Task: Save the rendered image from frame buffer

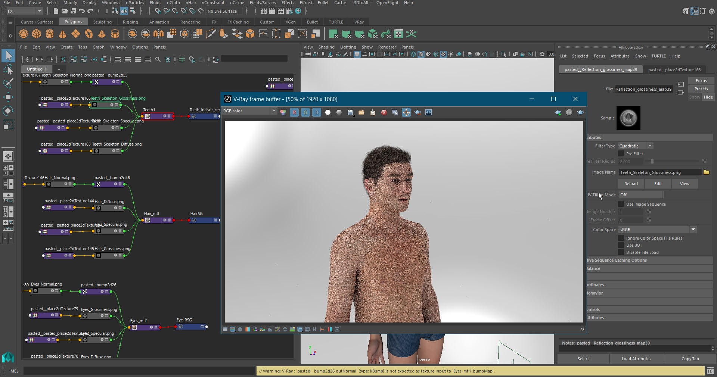Action: point(350,112)
